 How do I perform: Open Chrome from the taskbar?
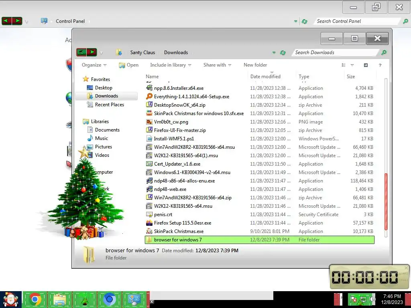(35, 299)
